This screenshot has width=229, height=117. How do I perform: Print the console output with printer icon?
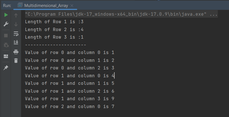16,52
